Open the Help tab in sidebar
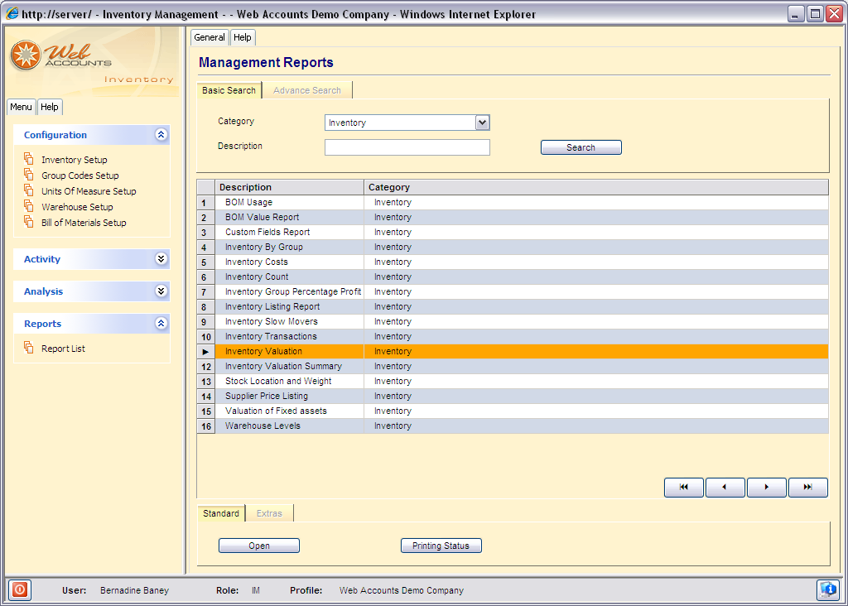Viewport: 848px width, 606px height. coord(50,107)
